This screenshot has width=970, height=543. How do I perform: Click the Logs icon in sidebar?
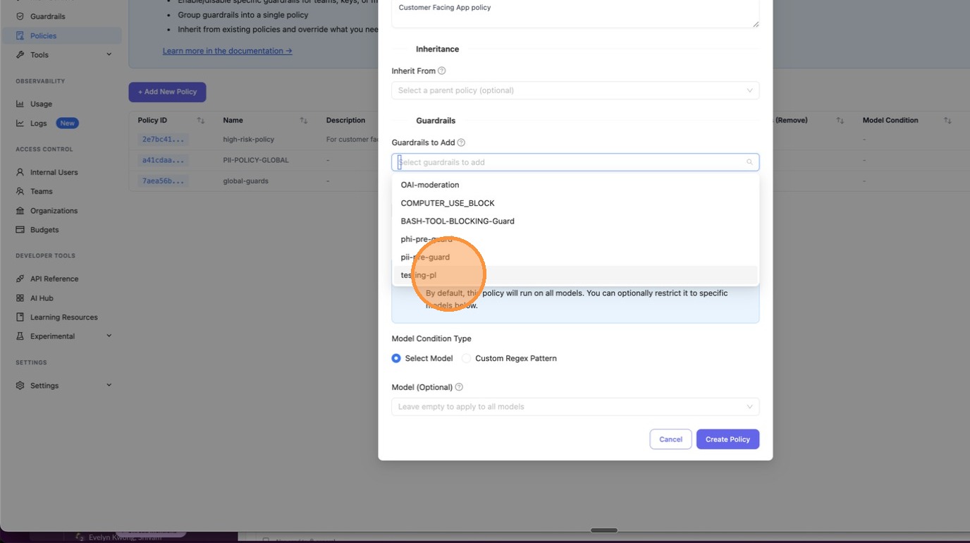[20, 123]
